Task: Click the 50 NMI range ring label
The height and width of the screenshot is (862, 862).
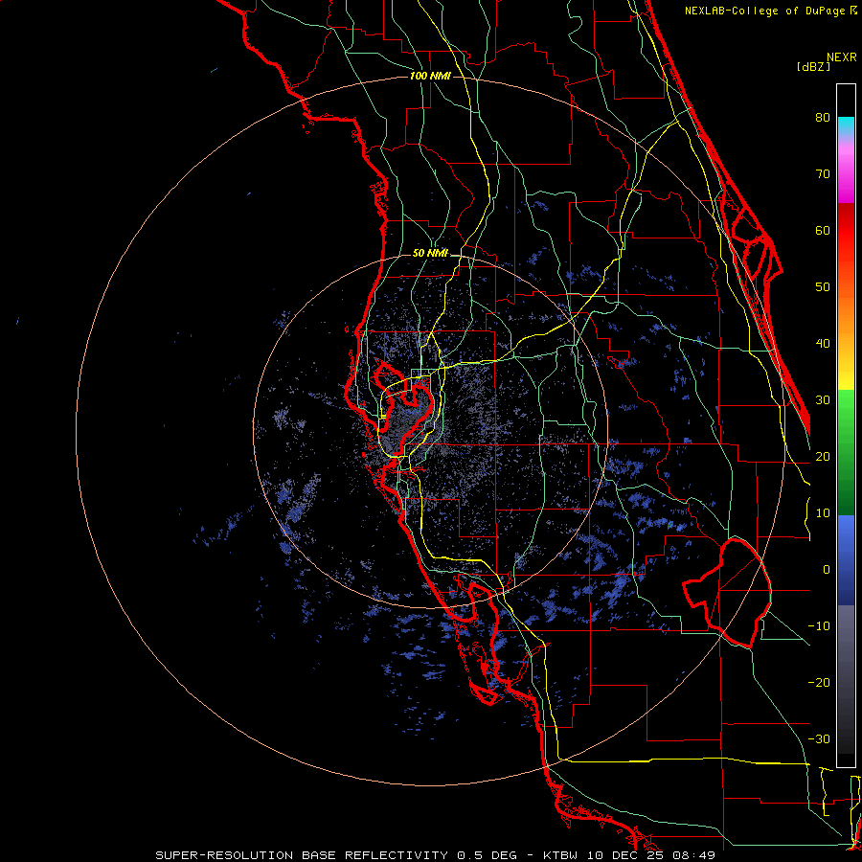Action: tap(430, 253)
